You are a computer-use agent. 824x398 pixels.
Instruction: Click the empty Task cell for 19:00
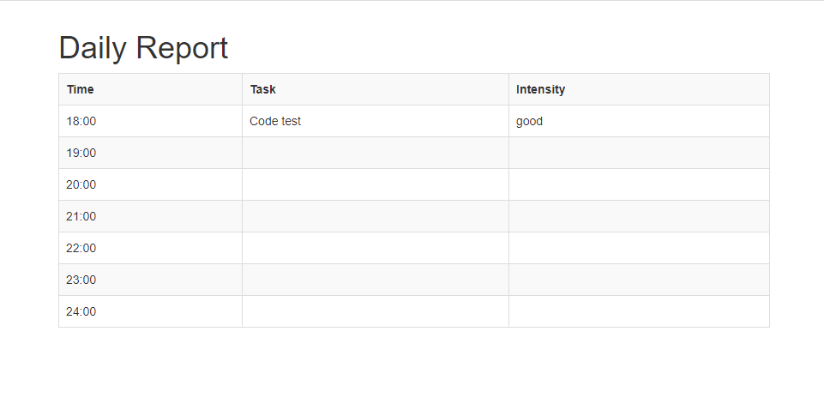click(x=375, y=153)
